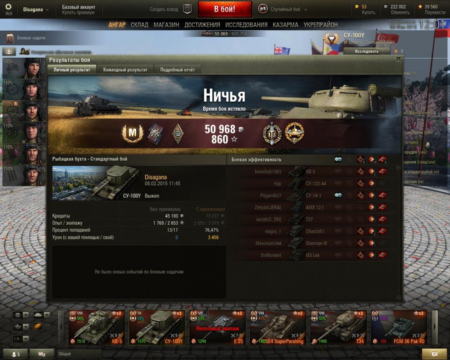Toggle the checkbox beside the favorites filter
Viewport: 450px width, 360px height.
coord(48,326)
